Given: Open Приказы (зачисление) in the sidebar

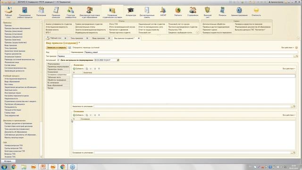Looking at the screenshot, I should point(14,31).
